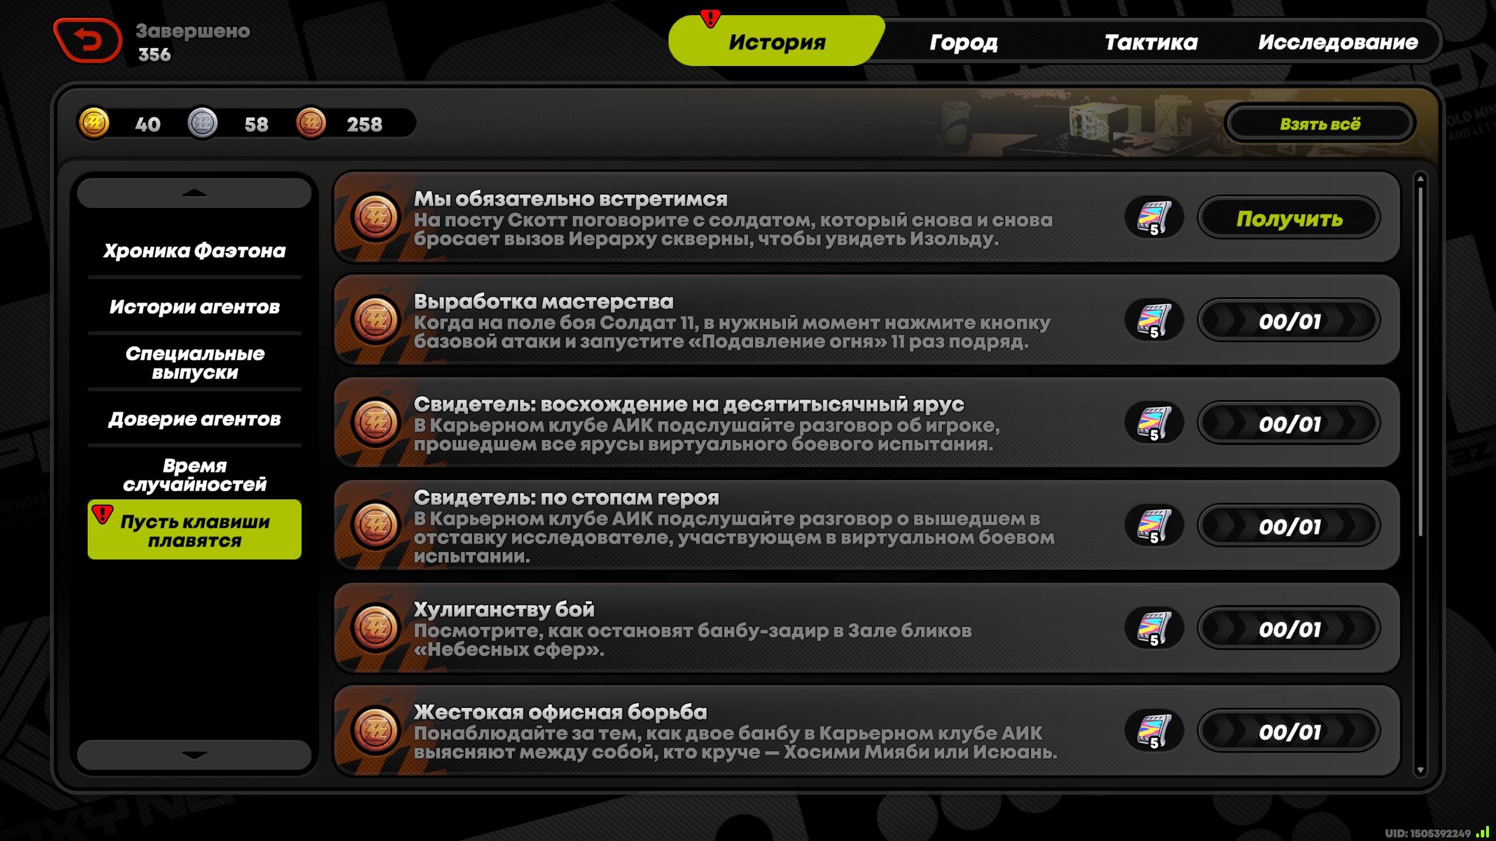The width and height of the screenshot is (1496, 841).
Task: Click the bronze medal icon showing 258
Action: coord(310,123)
